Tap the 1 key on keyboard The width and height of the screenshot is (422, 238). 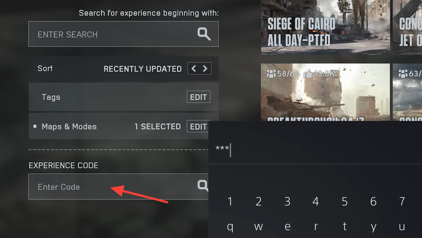pyautogui.click(x=230, y=201)
